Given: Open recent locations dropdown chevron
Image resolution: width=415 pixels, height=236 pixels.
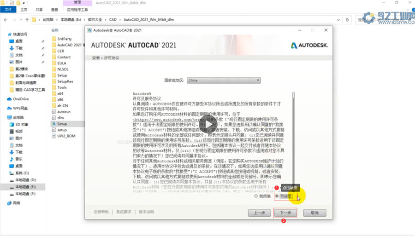Looking at the screenshot, I should click(x=21, y=20).
